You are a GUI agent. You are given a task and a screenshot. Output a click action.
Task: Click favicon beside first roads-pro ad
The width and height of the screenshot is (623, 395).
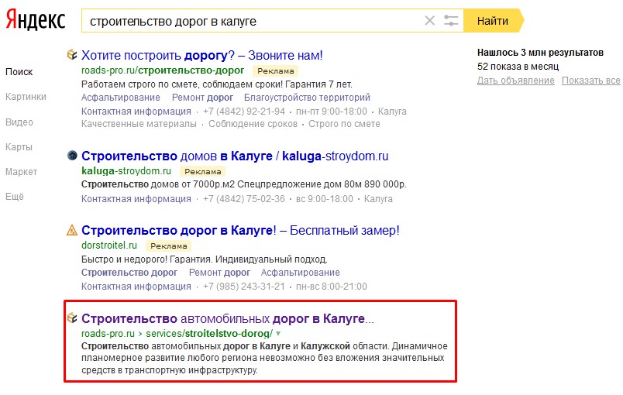(72, 55)
